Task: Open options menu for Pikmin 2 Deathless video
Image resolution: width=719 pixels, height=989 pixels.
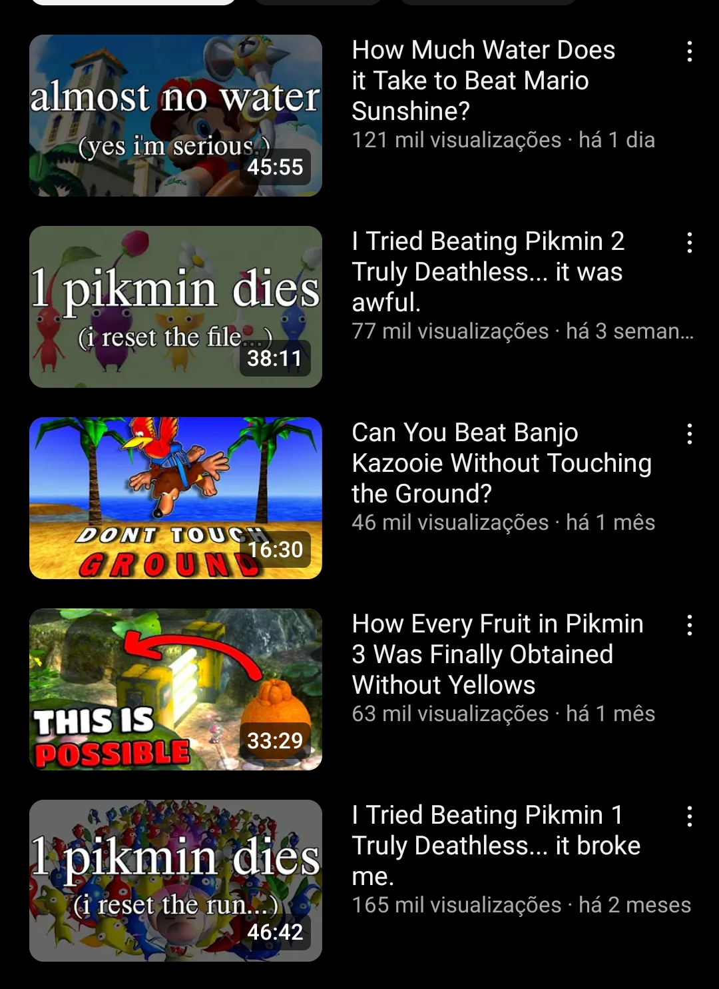Action: click(x=689, y=243)
